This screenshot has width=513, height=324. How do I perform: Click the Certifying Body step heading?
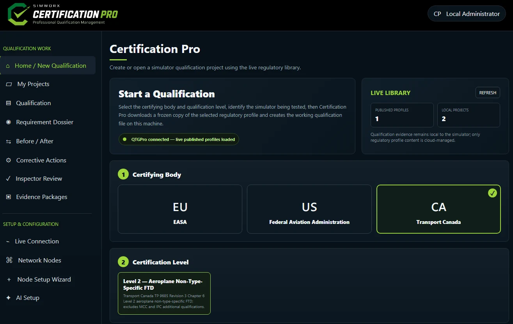click(x=157, y=174)
